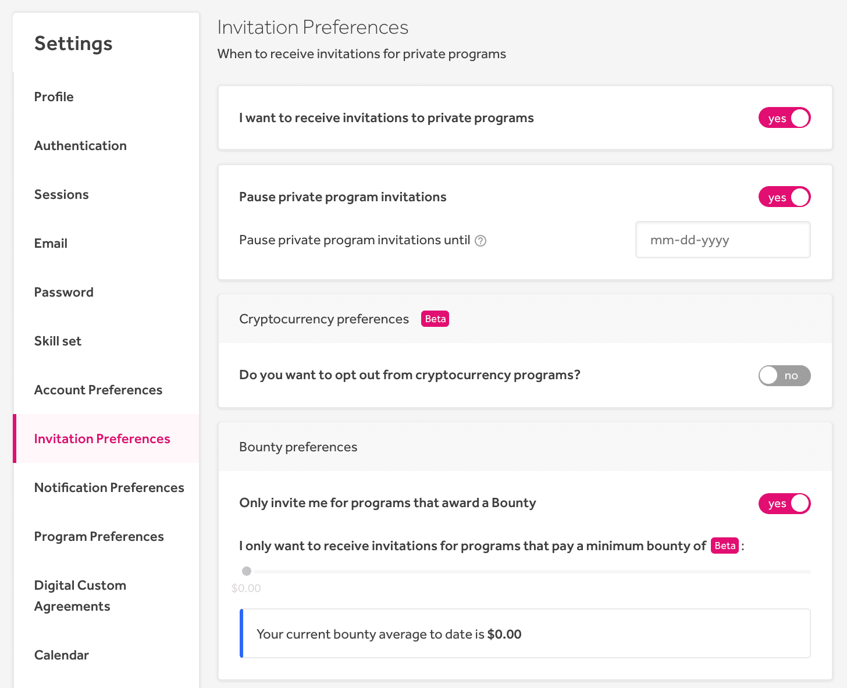Open Notification Preferences page
This screenshot has width=847, height=688.
(109, 488)
